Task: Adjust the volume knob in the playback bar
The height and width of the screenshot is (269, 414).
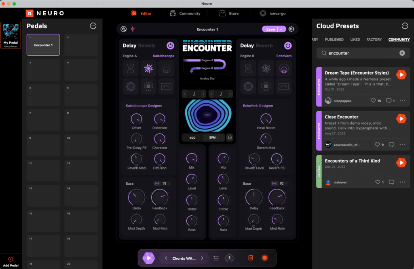Action: pyautogui.click(x=229, y=258)
